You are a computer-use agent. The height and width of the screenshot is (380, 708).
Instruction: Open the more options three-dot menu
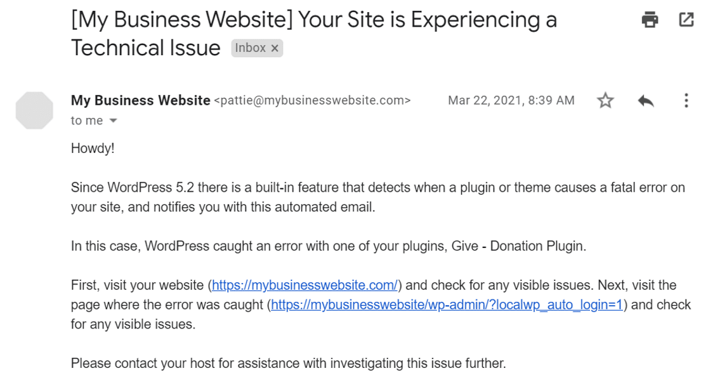click(x=686, y=100)
